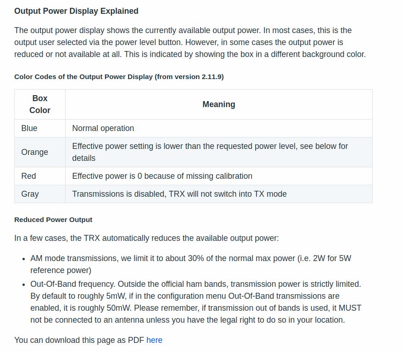Select the 'Gray' table cell

(30, 194)
